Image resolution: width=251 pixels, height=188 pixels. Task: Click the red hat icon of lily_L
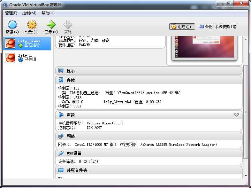(x=10, y=58)
